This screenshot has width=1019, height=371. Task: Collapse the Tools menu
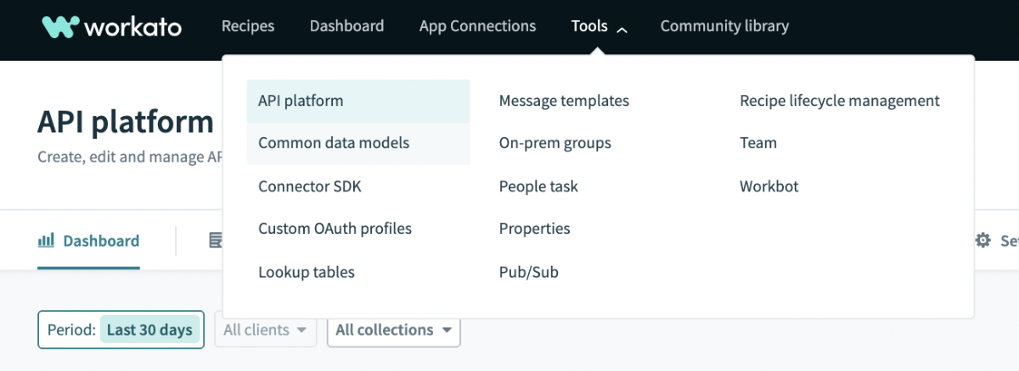click(x=600, y=26)
